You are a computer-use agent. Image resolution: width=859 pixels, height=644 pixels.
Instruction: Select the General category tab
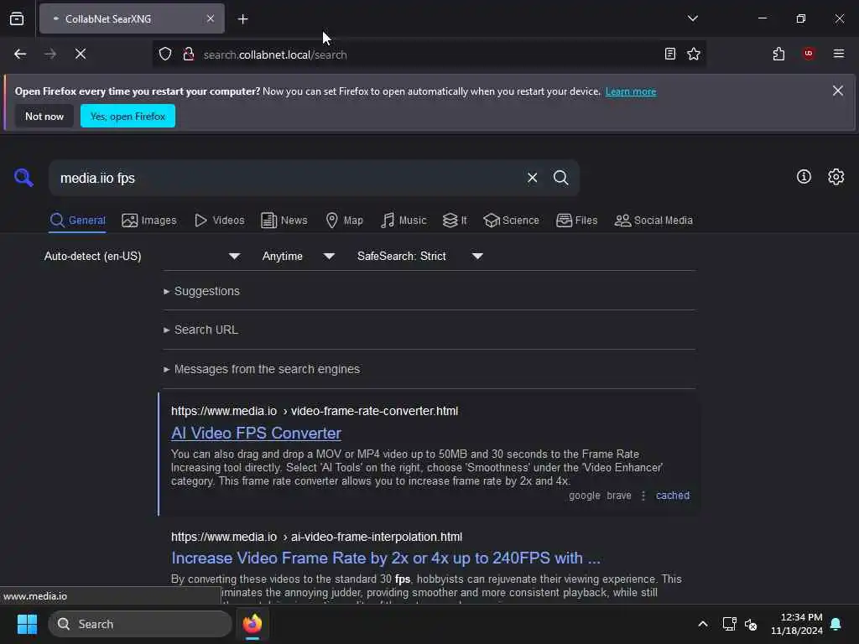pyautogui.click(x=77, y=221)
